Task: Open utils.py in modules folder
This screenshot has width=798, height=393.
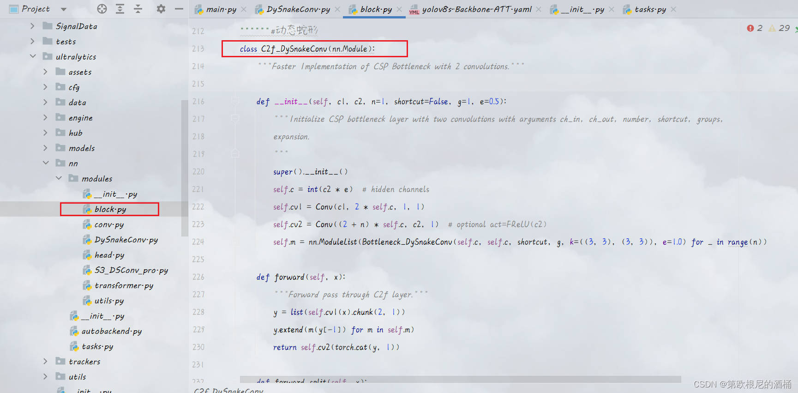Action: pyautogui.click(x=109, y=301)
